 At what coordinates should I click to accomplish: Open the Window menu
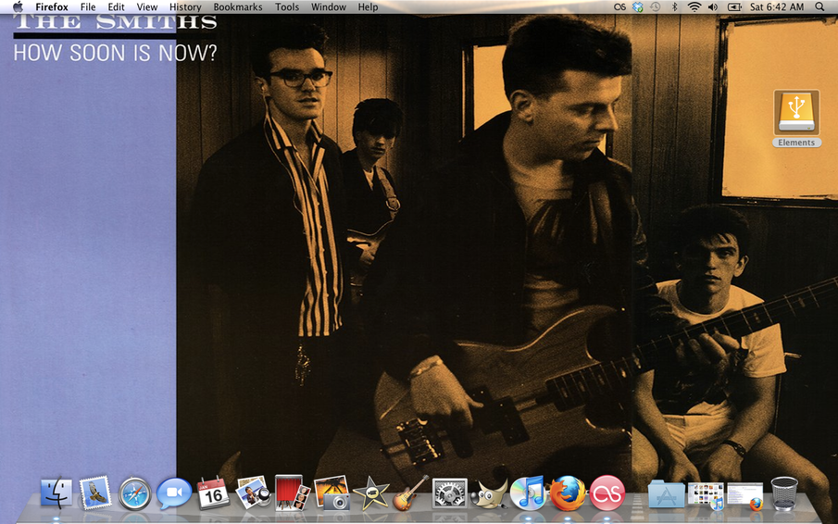329,7
